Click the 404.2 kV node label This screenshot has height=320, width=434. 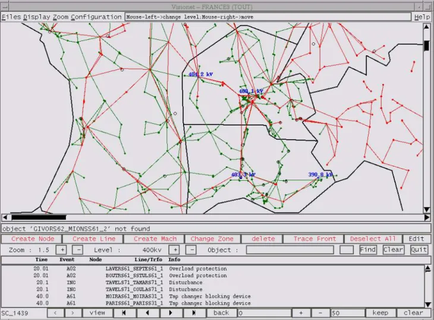201,74
